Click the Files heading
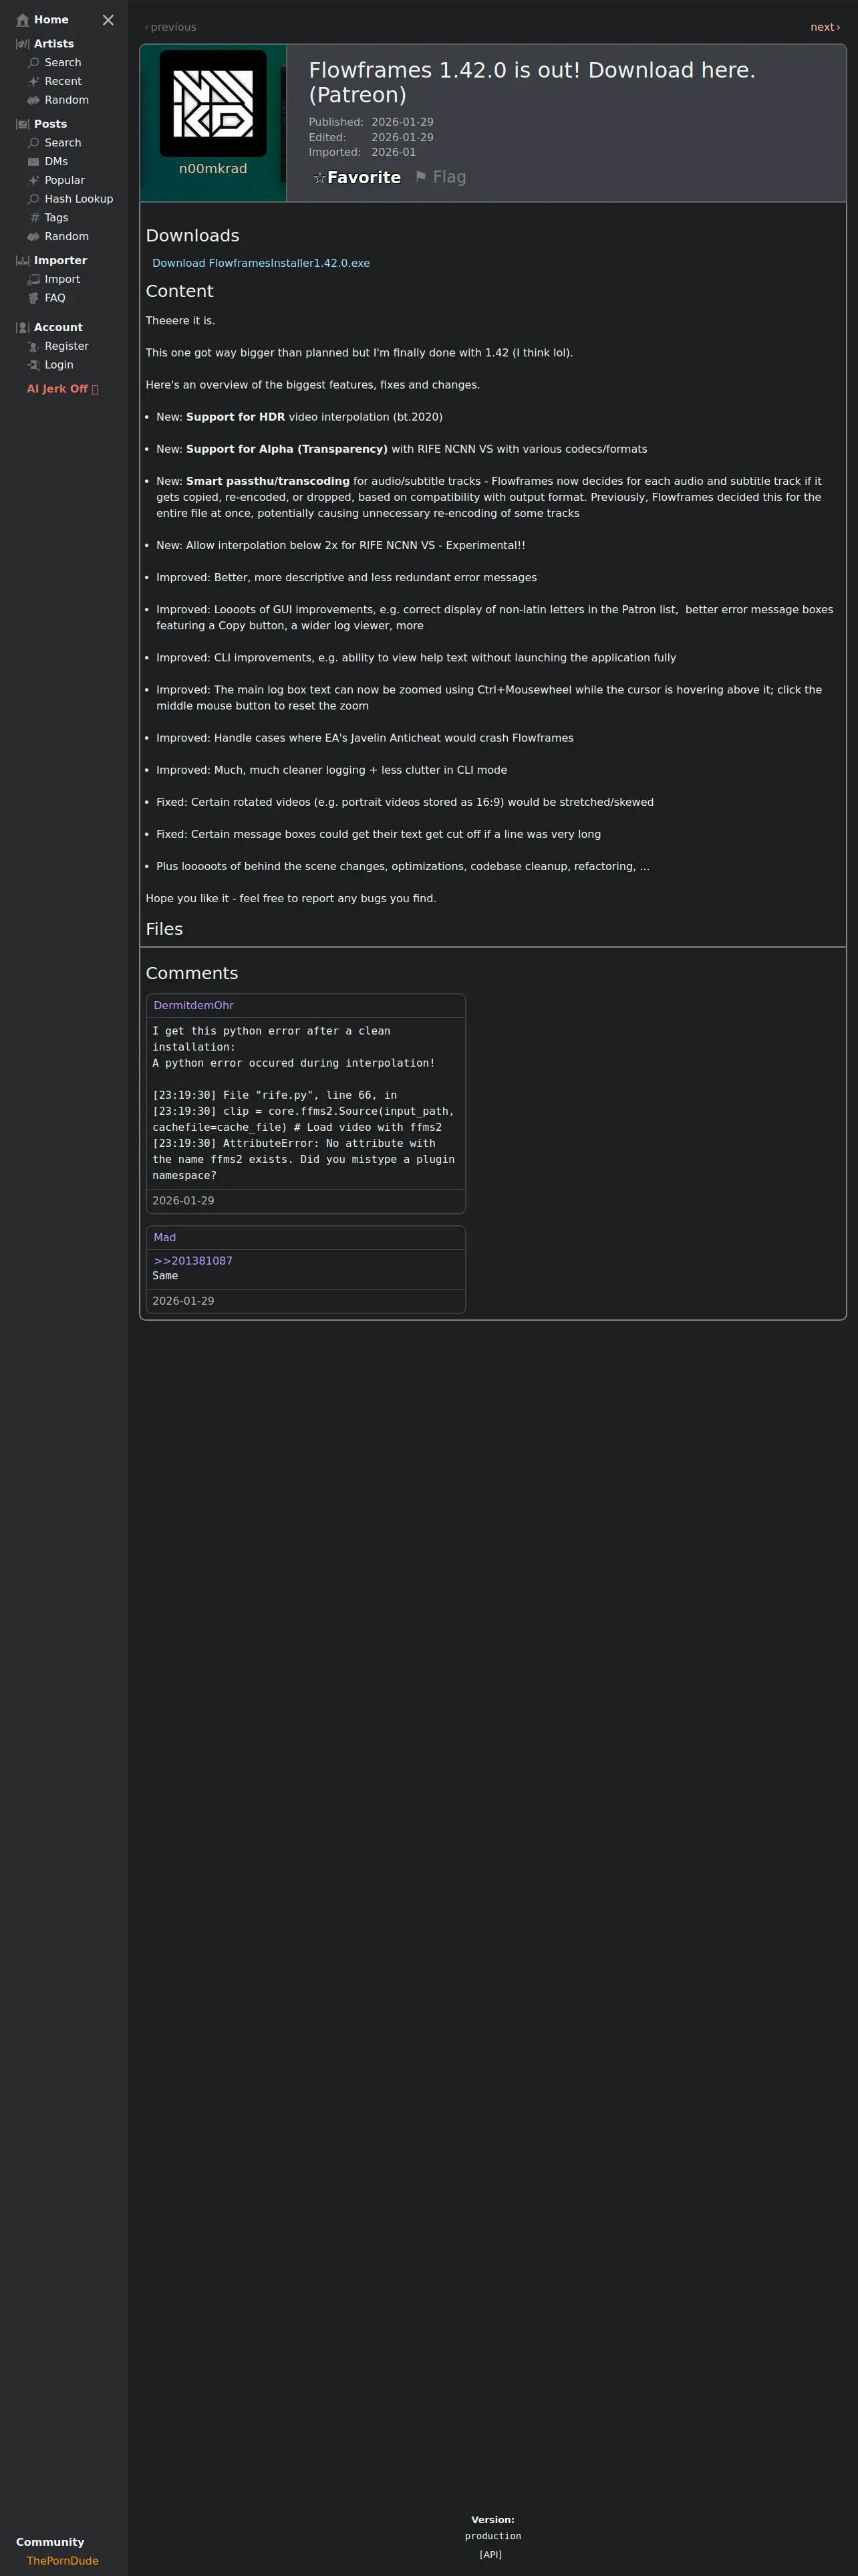The width and height of the screenshot is (858, 2576). (164, 929)
